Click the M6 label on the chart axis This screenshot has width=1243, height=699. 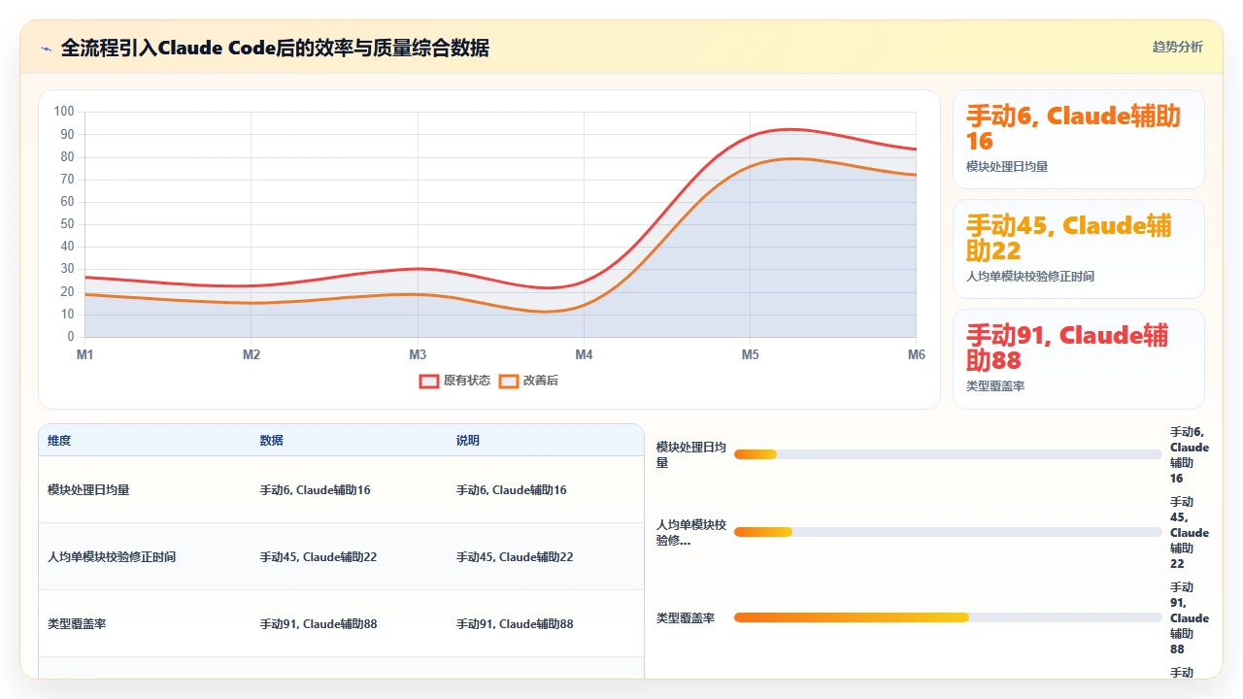pos(917,355)
